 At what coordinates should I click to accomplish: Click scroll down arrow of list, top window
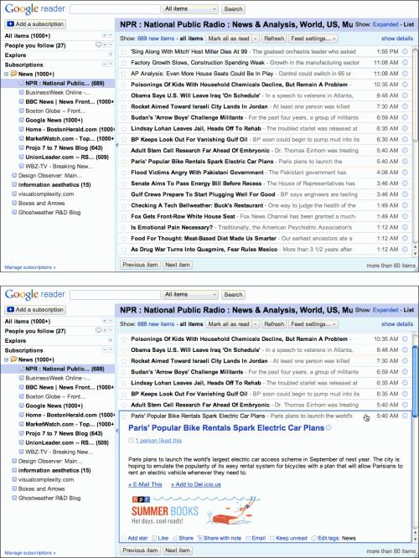coord(415,254)
